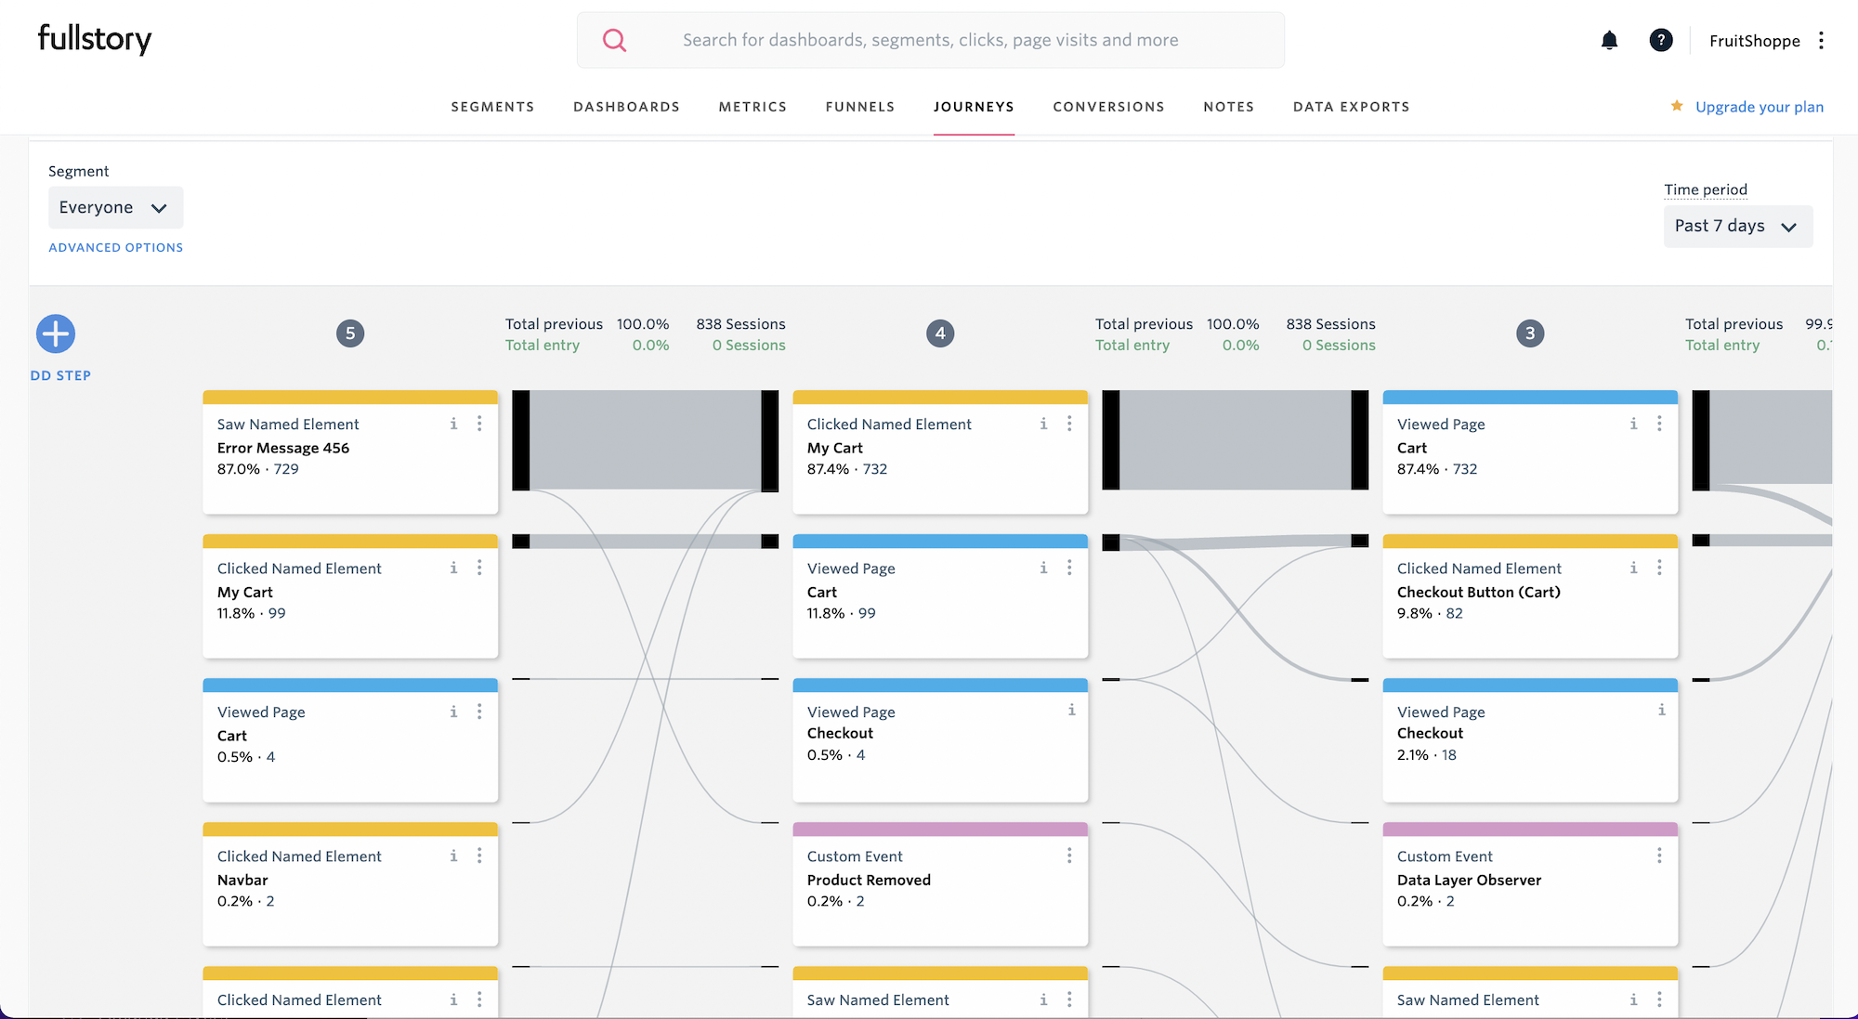
Task: Go to the Dashboards tab
Action: pos(626,107)
